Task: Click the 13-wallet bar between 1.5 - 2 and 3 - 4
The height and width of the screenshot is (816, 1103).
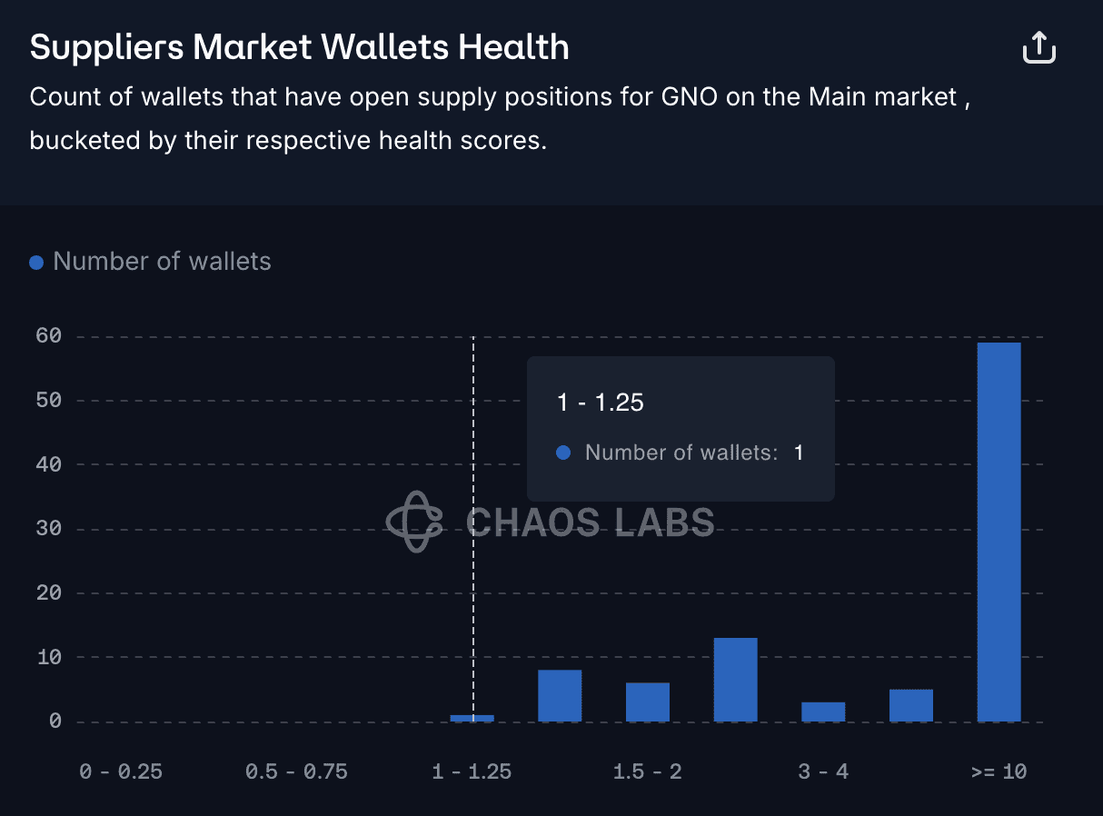Action: point(735,680)
